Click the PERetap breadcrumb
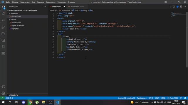The image size is (188, 105). coord(53,10)
